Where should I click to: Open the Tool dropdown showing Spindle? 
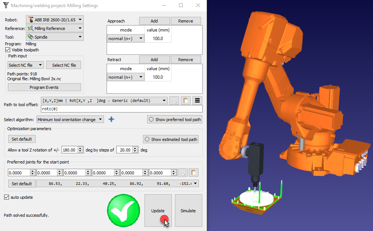54,37
